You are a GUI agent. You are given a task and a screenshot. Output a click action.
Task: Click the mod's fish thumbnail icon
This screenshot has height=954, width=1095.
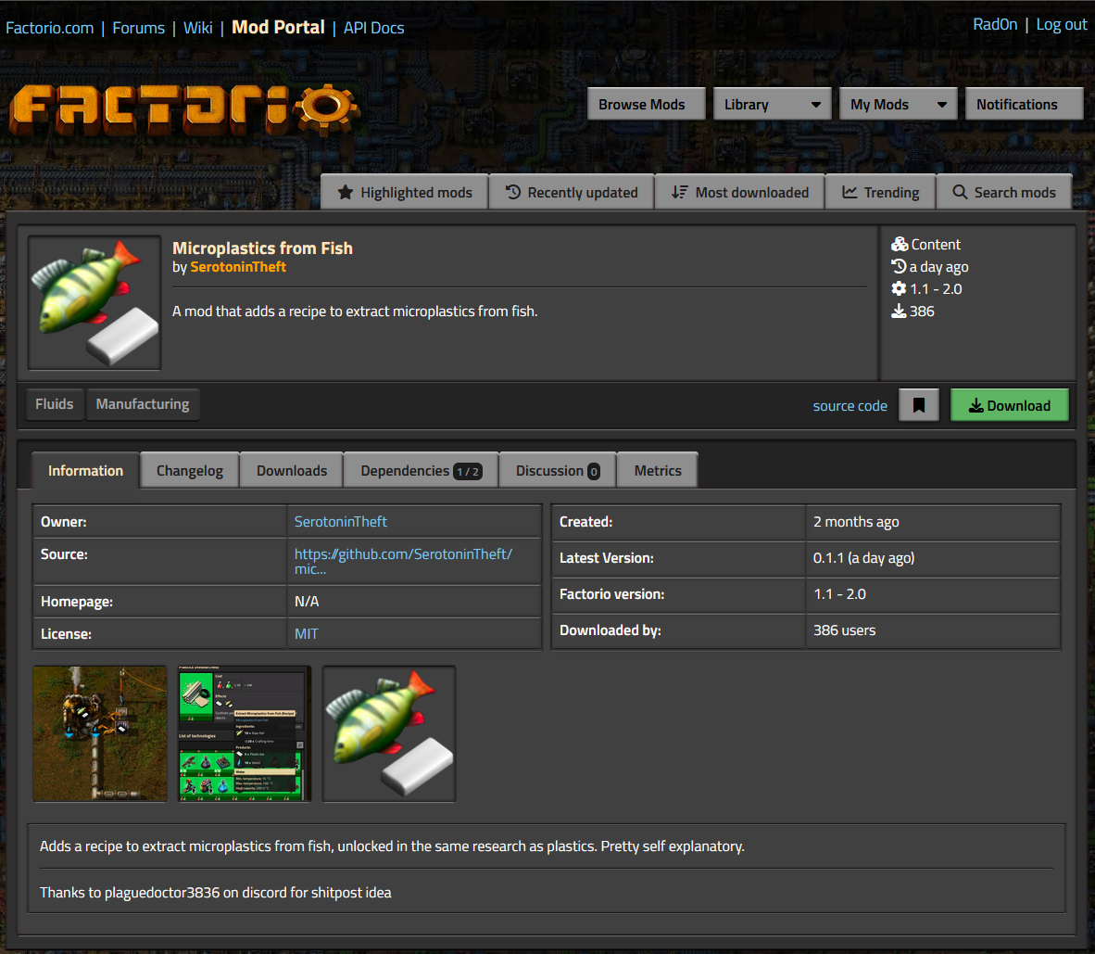point(94,302)
